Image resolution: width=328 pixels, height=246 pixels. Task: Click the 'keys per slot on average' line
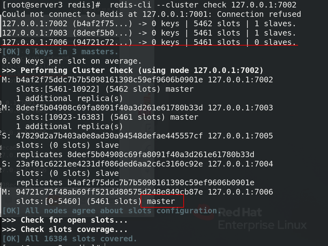click(72, 61)
